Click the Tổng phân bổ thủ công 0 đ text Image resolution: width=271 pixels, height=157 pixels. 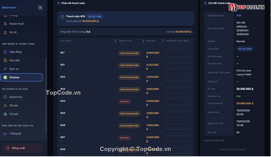[x=75, y=32]
